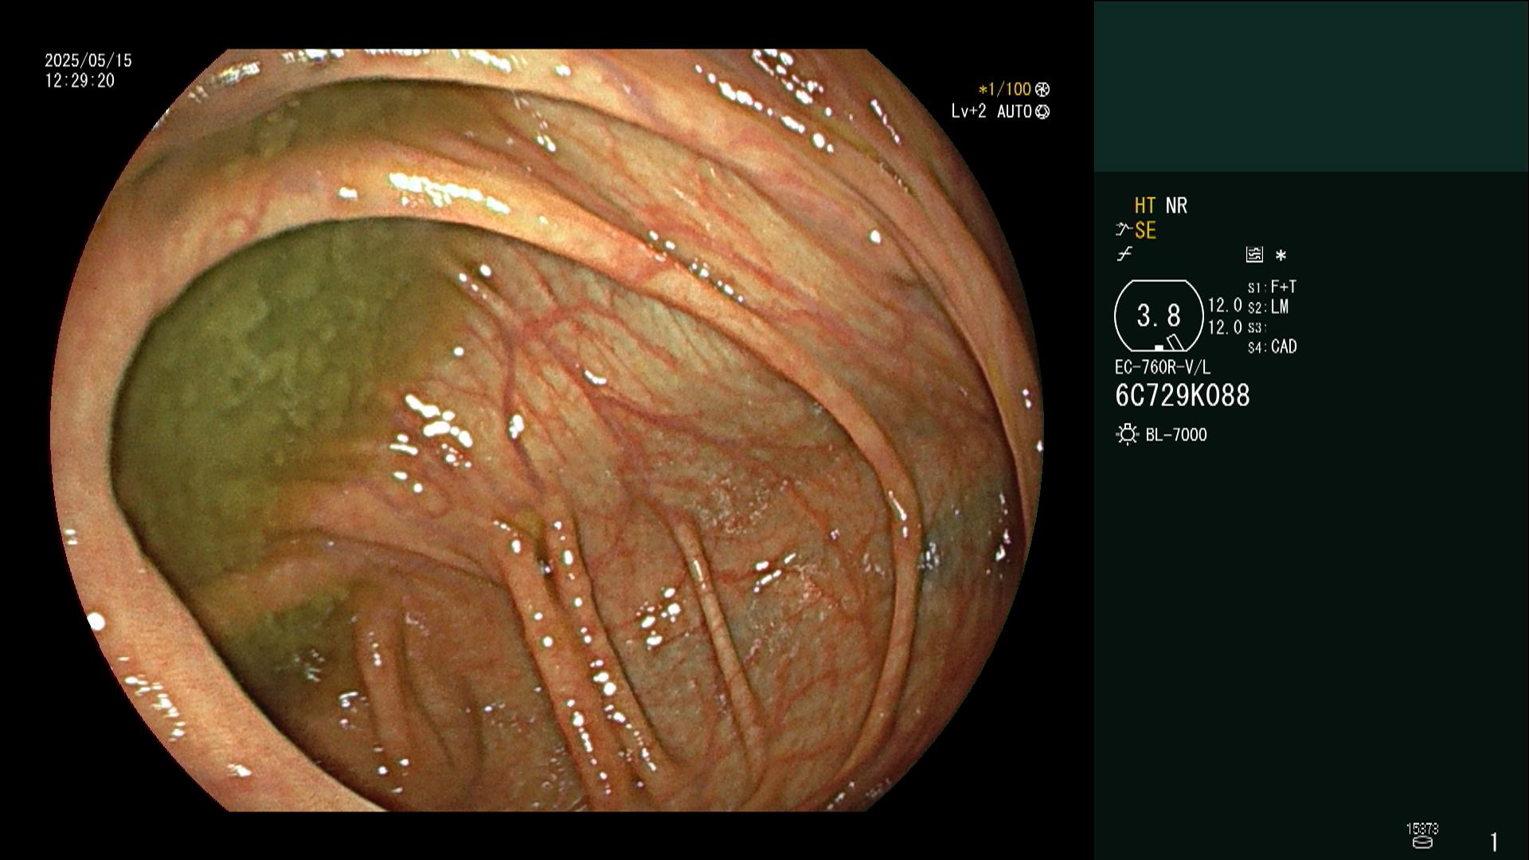Click the endoscopic live image view
The image size is (1529, 860).
pos(547,430)
